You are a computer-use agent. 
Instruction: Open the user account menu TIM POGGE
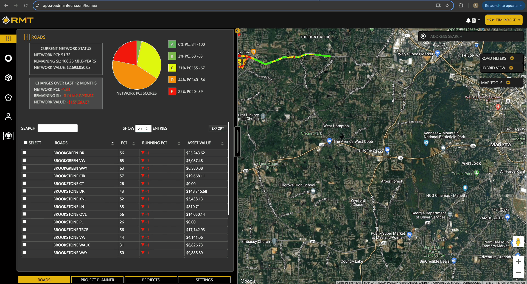pyautogui.click(x=503, y=20)
